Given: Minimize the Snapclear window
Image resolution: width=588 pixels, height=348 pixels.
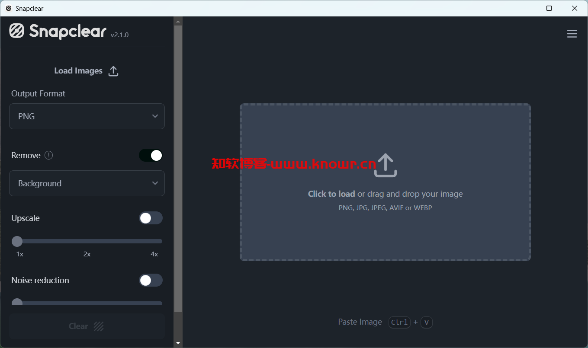Looking at the screenshot, I should click(524, 8).
